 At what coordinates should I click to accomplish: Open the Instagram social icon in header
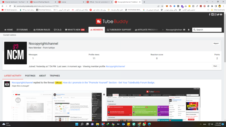(215, 14)
